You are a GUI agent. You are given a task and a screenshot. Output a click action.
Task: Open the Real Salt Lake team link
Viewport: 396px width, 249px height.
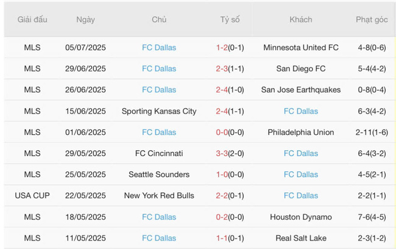tap(301, 238)
